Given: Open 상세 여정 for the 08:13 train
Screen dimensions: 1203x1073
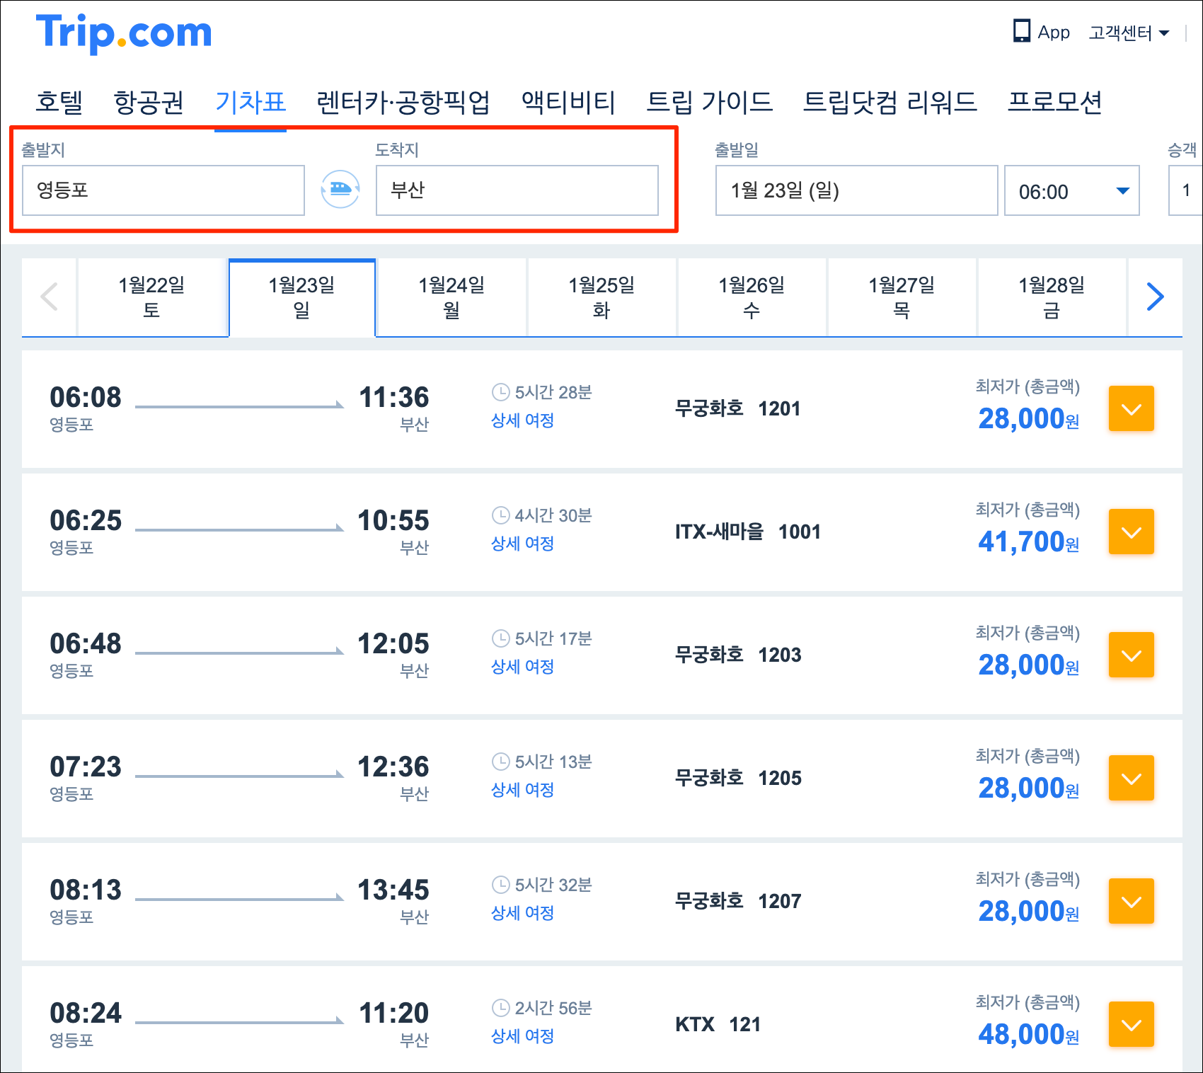Looking at the screenshot, I should point(523,913).
